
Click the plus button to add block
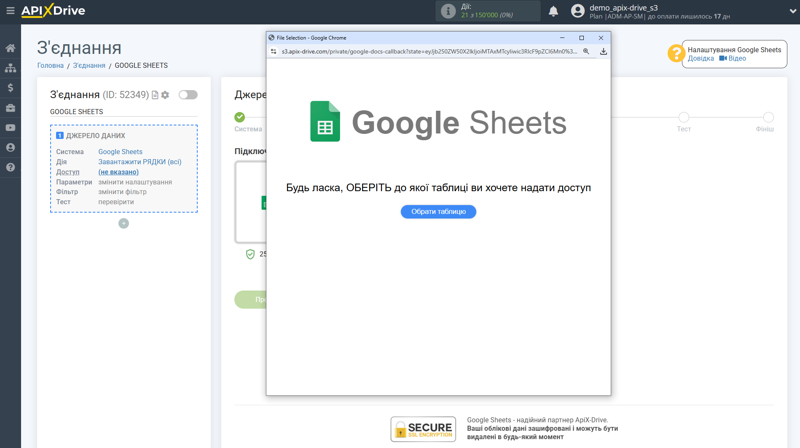tap(123, 224)
